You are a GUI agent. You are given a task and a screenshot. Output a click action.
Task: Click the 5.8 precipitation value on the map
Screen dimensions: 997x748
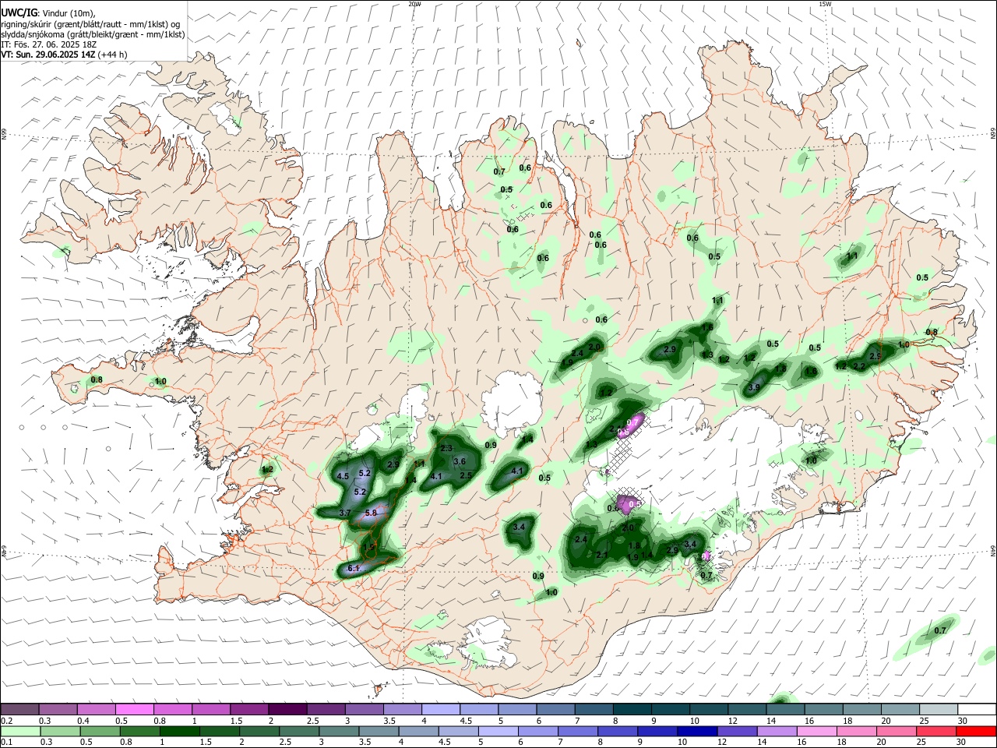(x=371, y=513)
